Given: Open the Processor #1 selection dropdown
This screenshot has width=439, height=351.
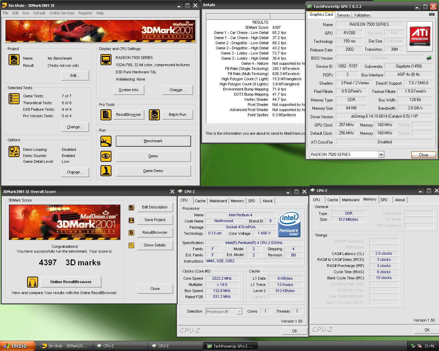Looking at the screenshot, I should pos(239,312).
